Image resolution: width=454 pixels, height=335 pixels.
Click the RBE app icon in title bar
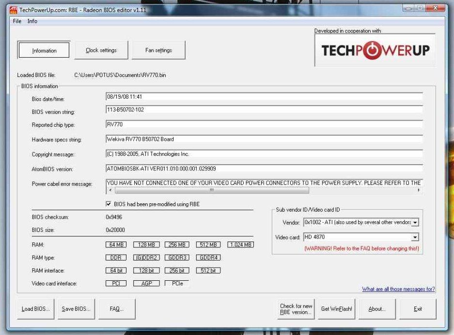[x=13, y=10]
